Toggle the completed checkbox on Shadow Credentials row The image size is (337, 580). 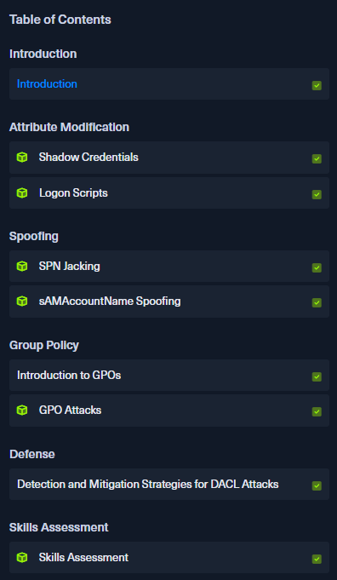click(x=317, y=158)
